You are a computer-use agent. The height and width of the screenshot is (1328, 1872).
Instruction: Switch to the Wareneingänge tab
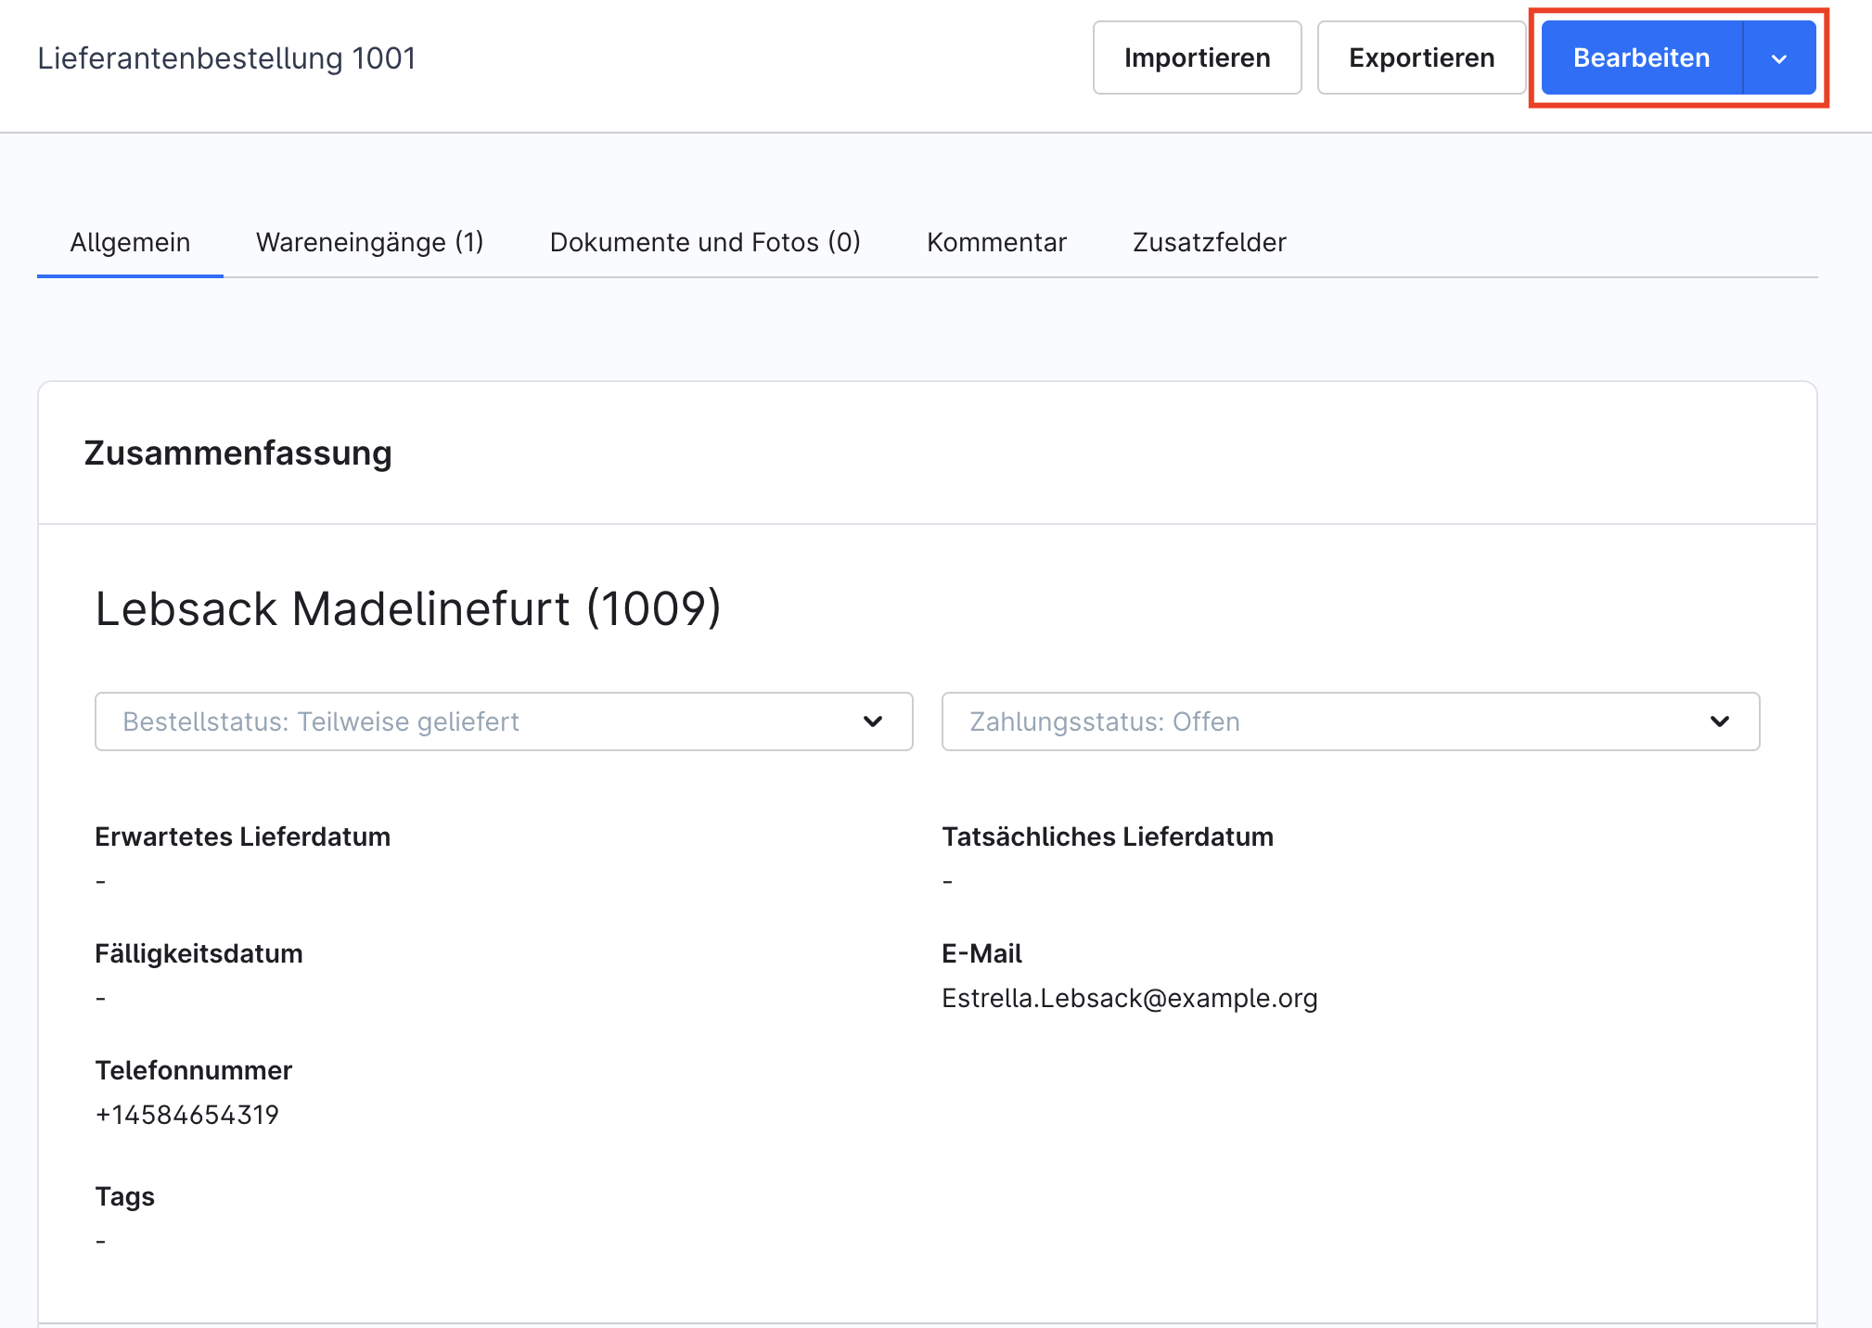[x=369, y=242]
